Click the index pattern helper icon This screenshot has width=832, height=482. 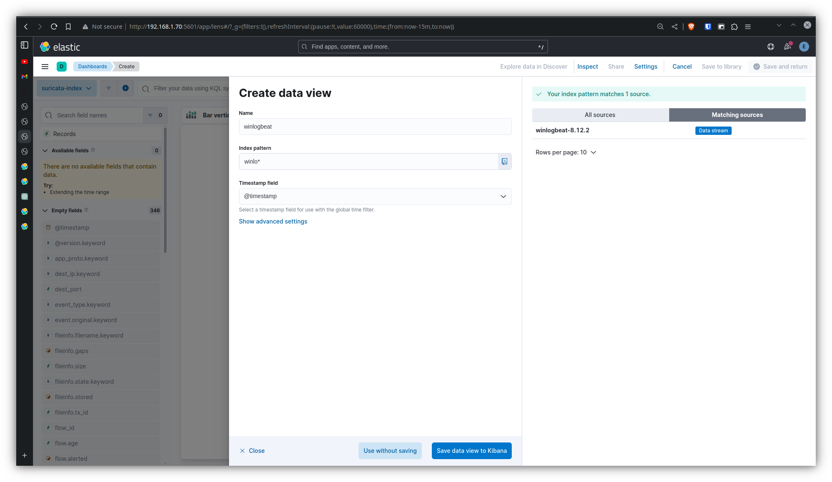(504, 161)
